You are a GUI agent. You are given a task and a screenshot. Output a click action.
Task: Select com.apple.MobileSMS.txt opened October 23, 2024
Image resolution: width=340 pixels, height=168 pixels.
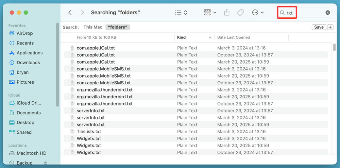pyautogui.click(x=196, y=83)
